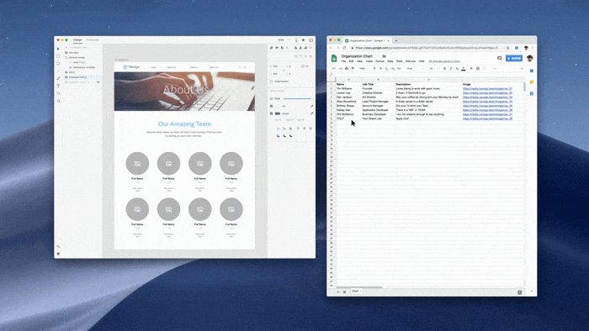589x331 pixels.
Task: Open image link in the Founder row
Action: (487, 89)
